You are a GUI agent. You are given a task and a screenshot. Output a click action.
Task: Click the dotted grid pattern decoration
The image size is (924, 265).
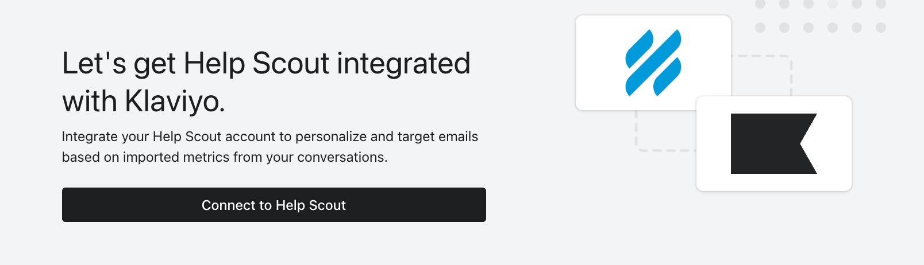820,16
